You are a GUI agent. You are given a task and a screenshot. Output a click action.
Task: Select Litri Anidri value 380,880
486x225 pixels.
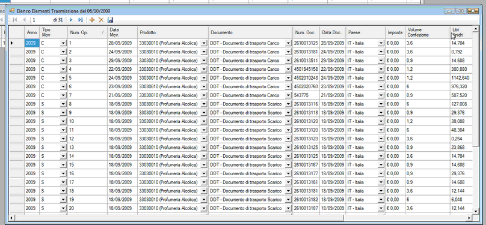pyautogui.click(x=461, y=69)
